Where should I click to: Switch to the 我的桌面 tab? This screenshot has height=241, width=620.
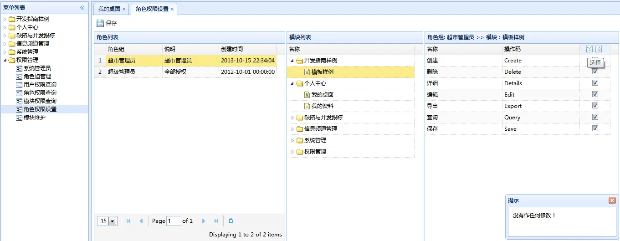(x=109, y=9)
